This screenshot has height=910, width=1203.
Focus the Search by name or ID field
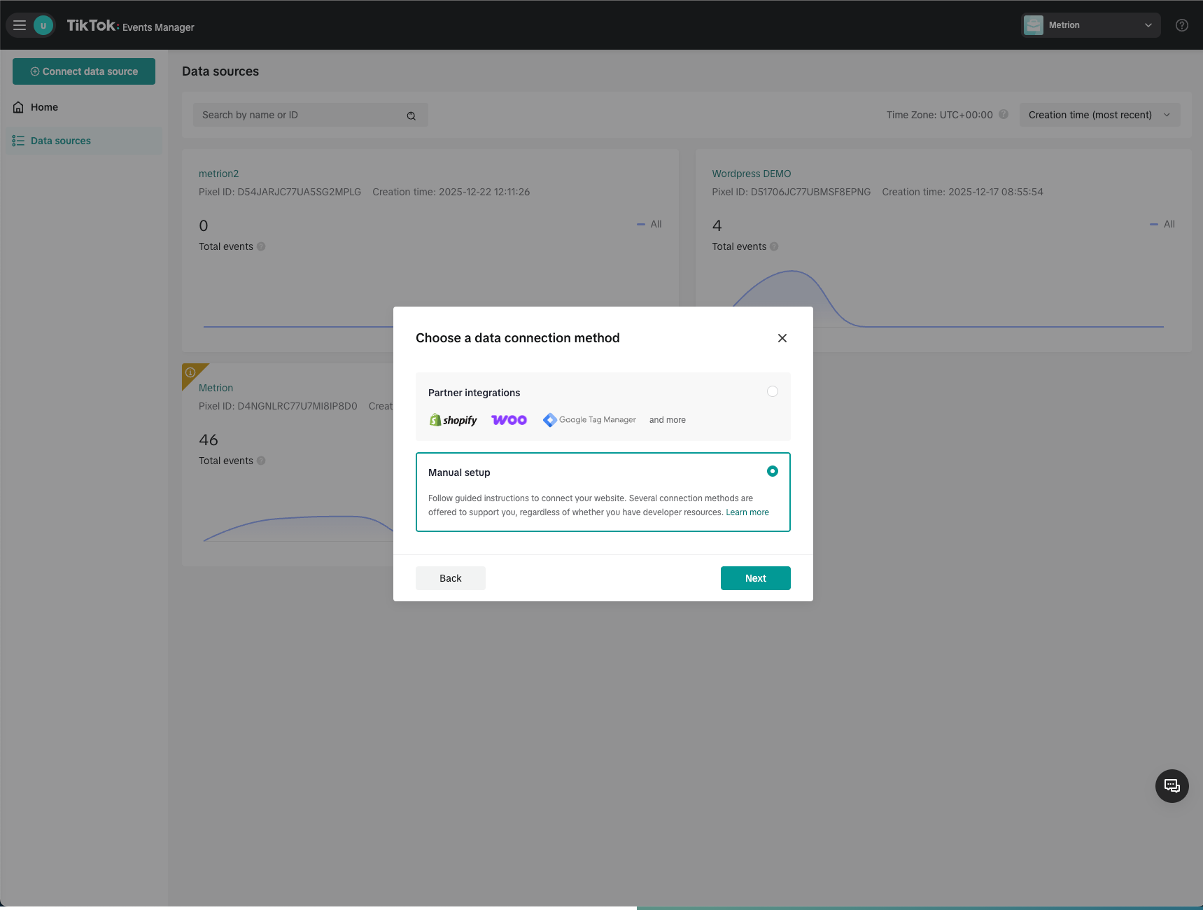click(x=310, y=115)
